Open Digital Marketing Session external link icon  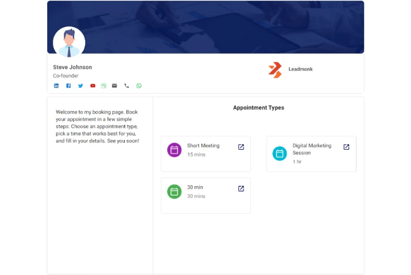point(347,147)
